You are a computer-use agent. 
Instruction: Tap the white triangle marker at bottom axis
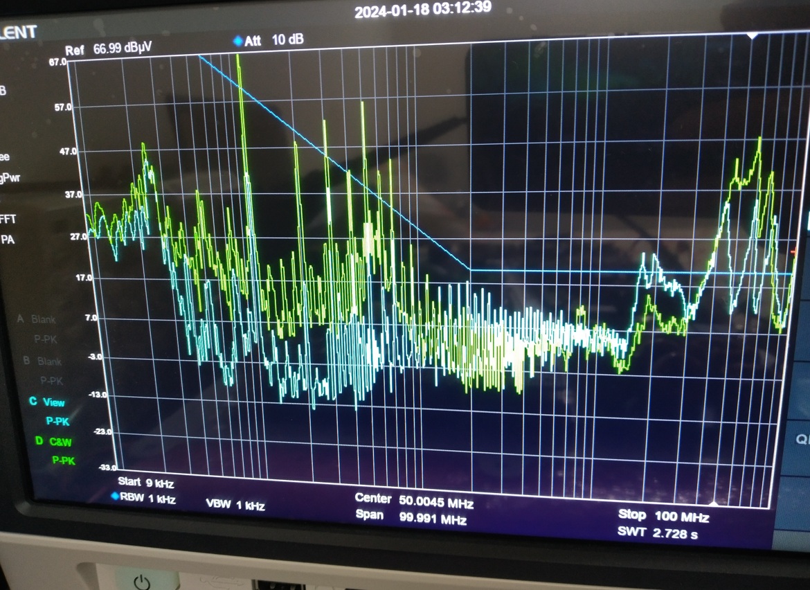714,501
